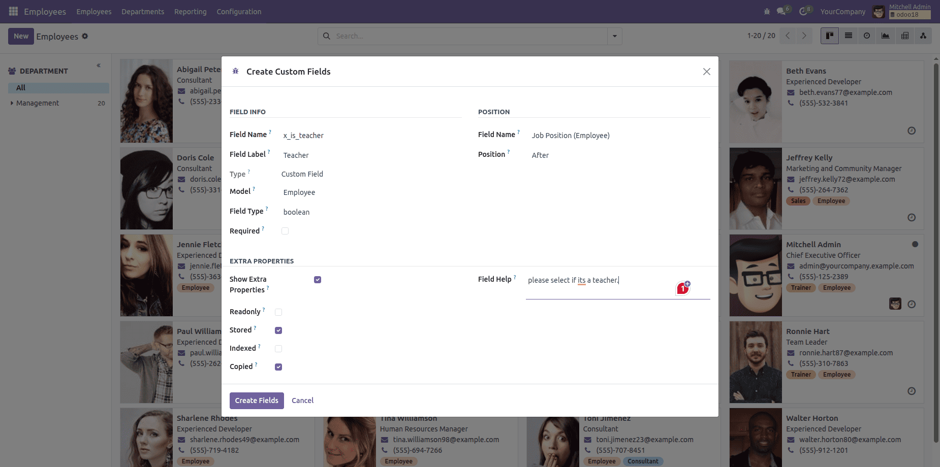Open Walter Horton employee card
The width and height of the screenshot is (940, 467).
[x=826, y=438]
